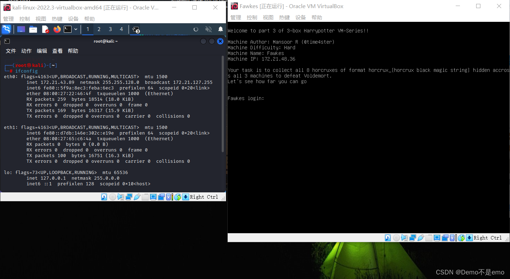Click display indicator in Kali VM status bar
This screenshot has height=279, width=510.
click(153, 197)
